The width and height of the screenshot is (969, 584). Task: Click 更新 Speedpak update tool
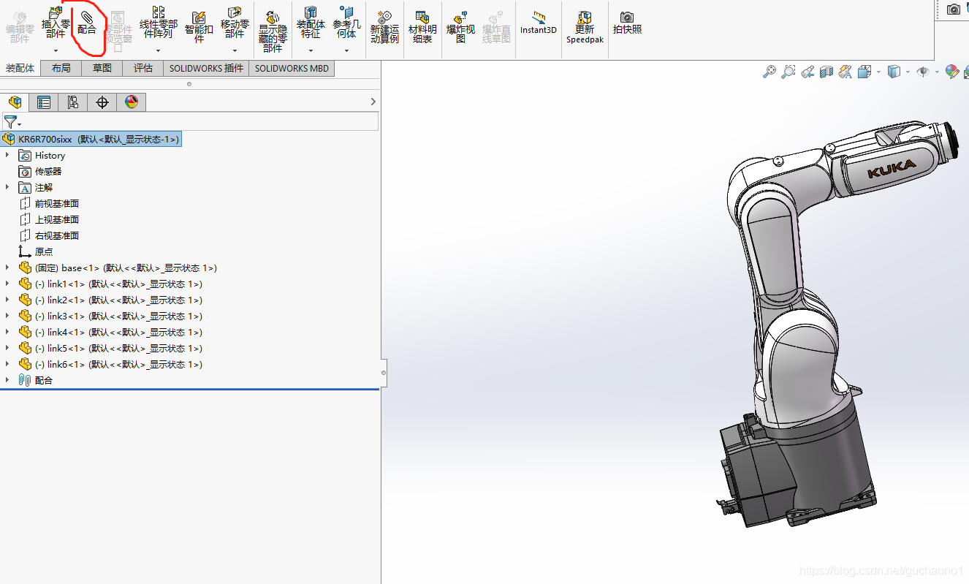point(585,28)
